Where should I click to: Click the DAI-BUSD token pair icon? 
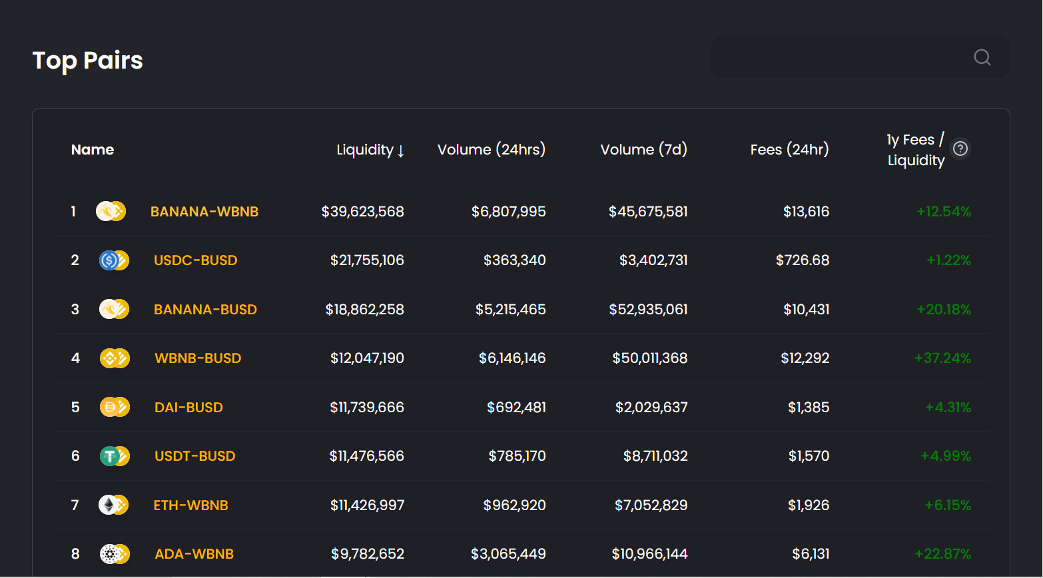coord(115,407)
